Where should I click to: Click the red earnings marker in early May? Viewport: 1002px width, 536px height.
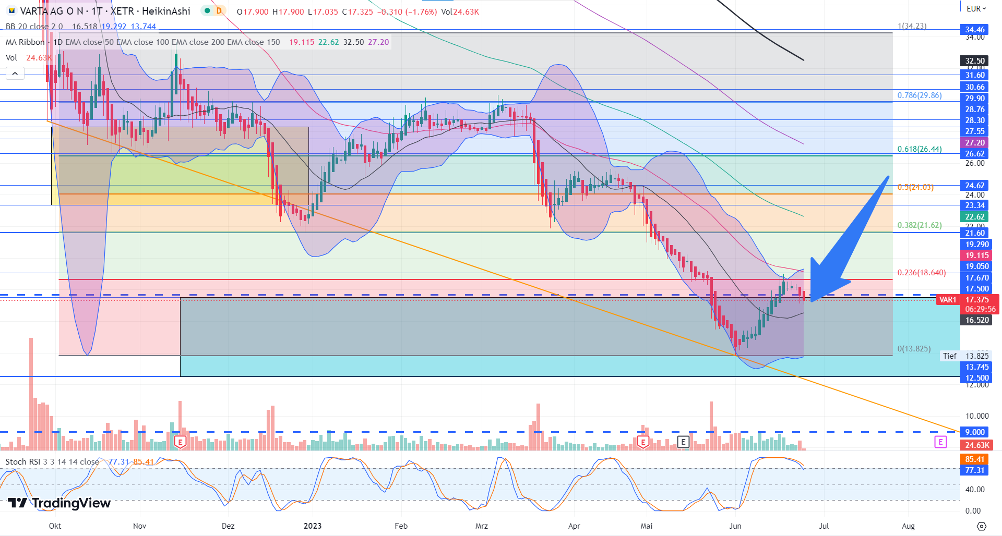click(643, 442)
